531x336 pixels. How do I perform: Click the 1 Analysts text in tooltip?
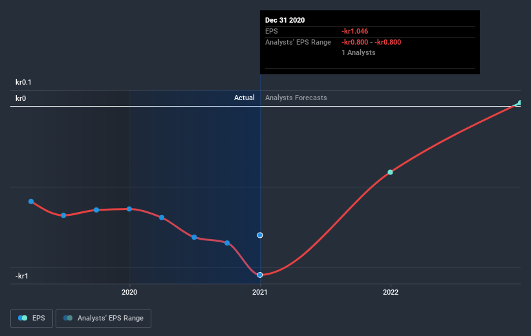[x=358, y=52]
